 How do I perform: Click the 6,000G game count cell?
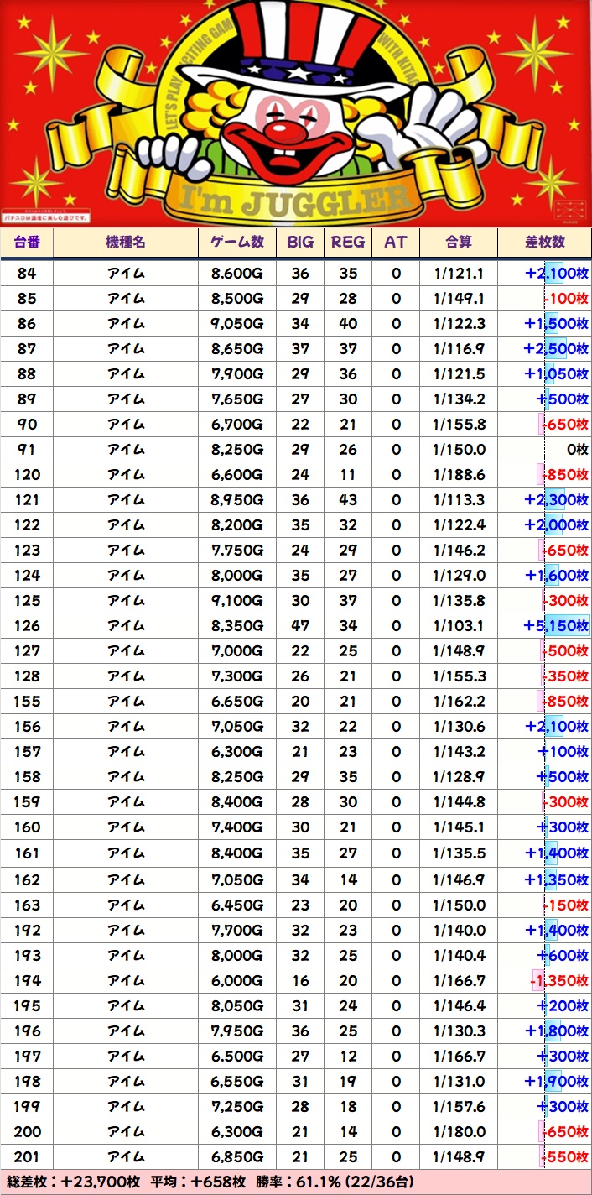click(x=237, y=980)
